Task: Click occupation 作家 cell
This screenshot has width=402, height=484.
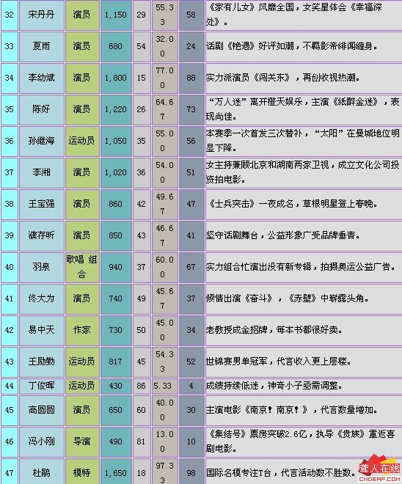Action: pos(82,330)
